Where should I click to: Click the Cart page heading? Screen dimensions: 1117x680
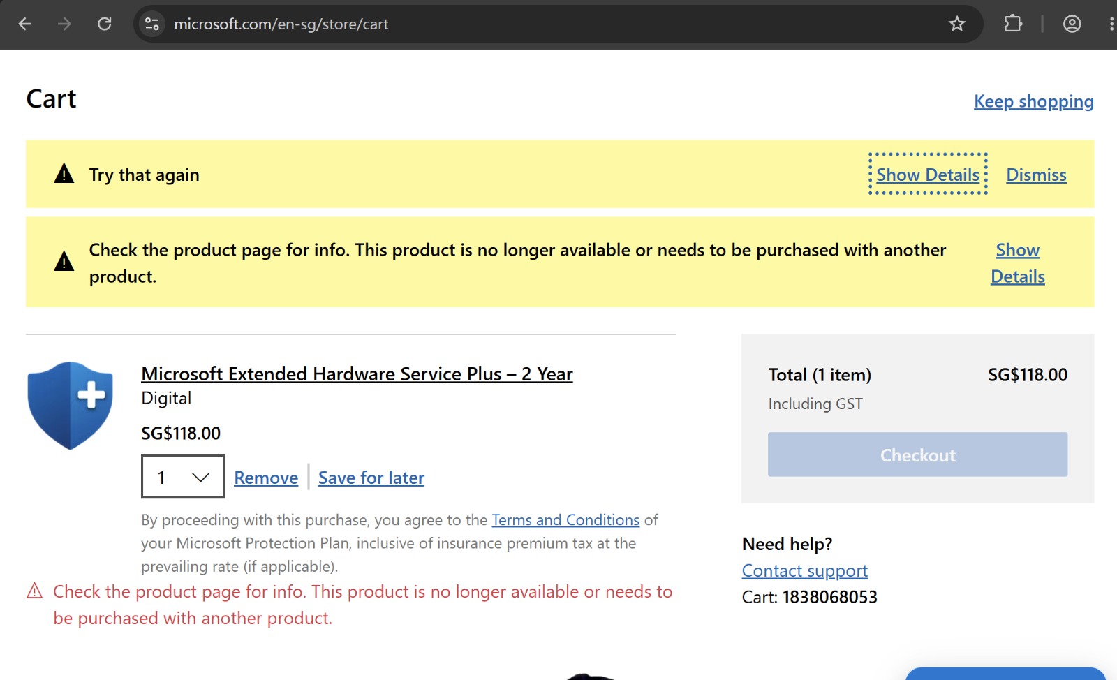pos(51,99)
